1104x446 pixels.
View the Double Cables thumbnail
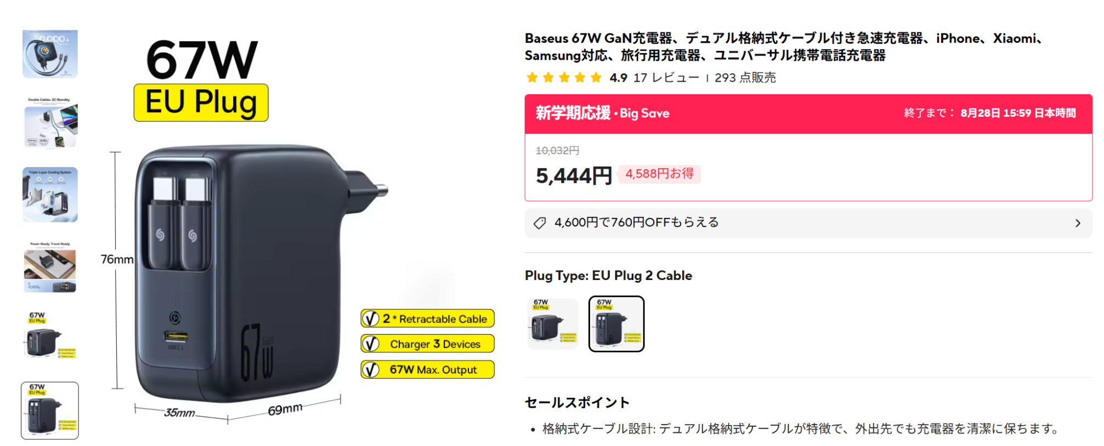[x=50, y=123]
